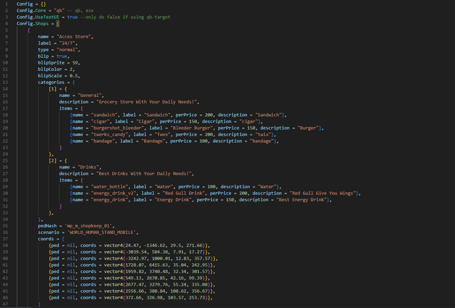Place cursor in the "twerks_candy" string

pyautogui.click(x=109, y=135)
